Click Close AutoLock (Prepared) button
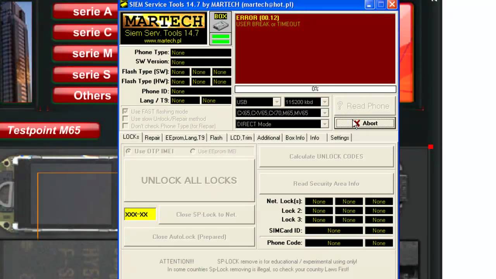Image resolution: width=496 pixels, height=279 pixels. (189, 237)
